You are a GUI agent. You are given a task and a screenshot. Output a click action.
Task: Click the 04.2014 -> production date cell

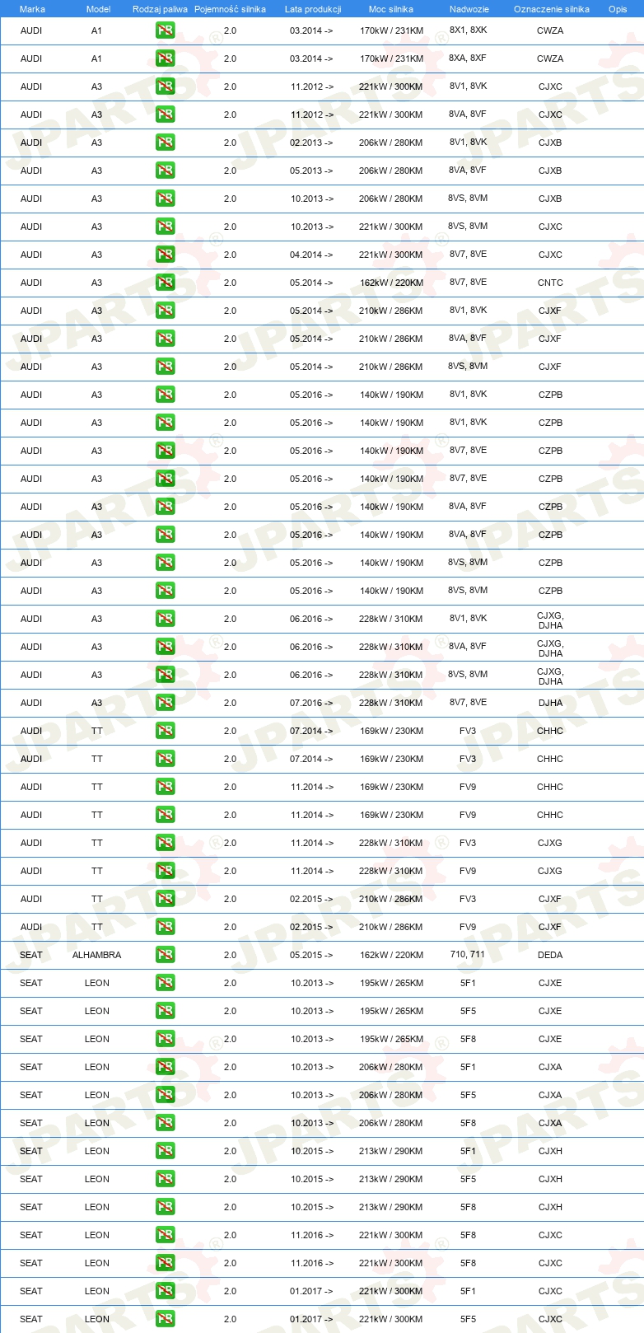(311, 255)
